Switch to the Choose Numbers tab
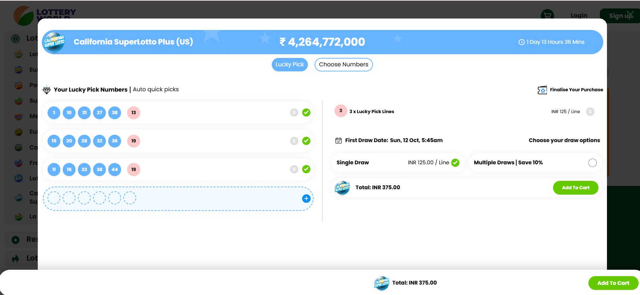Viewport: 640px width, 295px height. [x=343, y=65]
